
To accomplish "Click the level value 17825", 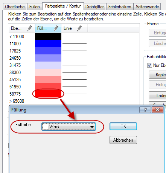I will click(x=15, y=51).
